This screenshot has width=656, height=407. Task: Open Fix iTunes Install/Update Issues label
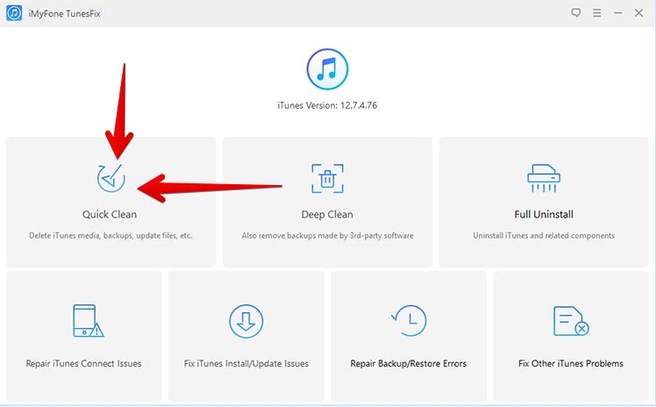tap(246, 363)
